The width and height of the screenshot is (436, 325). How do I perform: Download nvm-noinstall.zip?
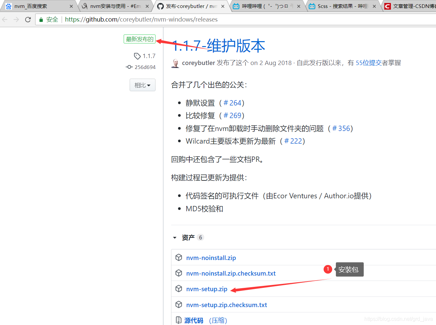pyautogui.click(x=211, y=258)
